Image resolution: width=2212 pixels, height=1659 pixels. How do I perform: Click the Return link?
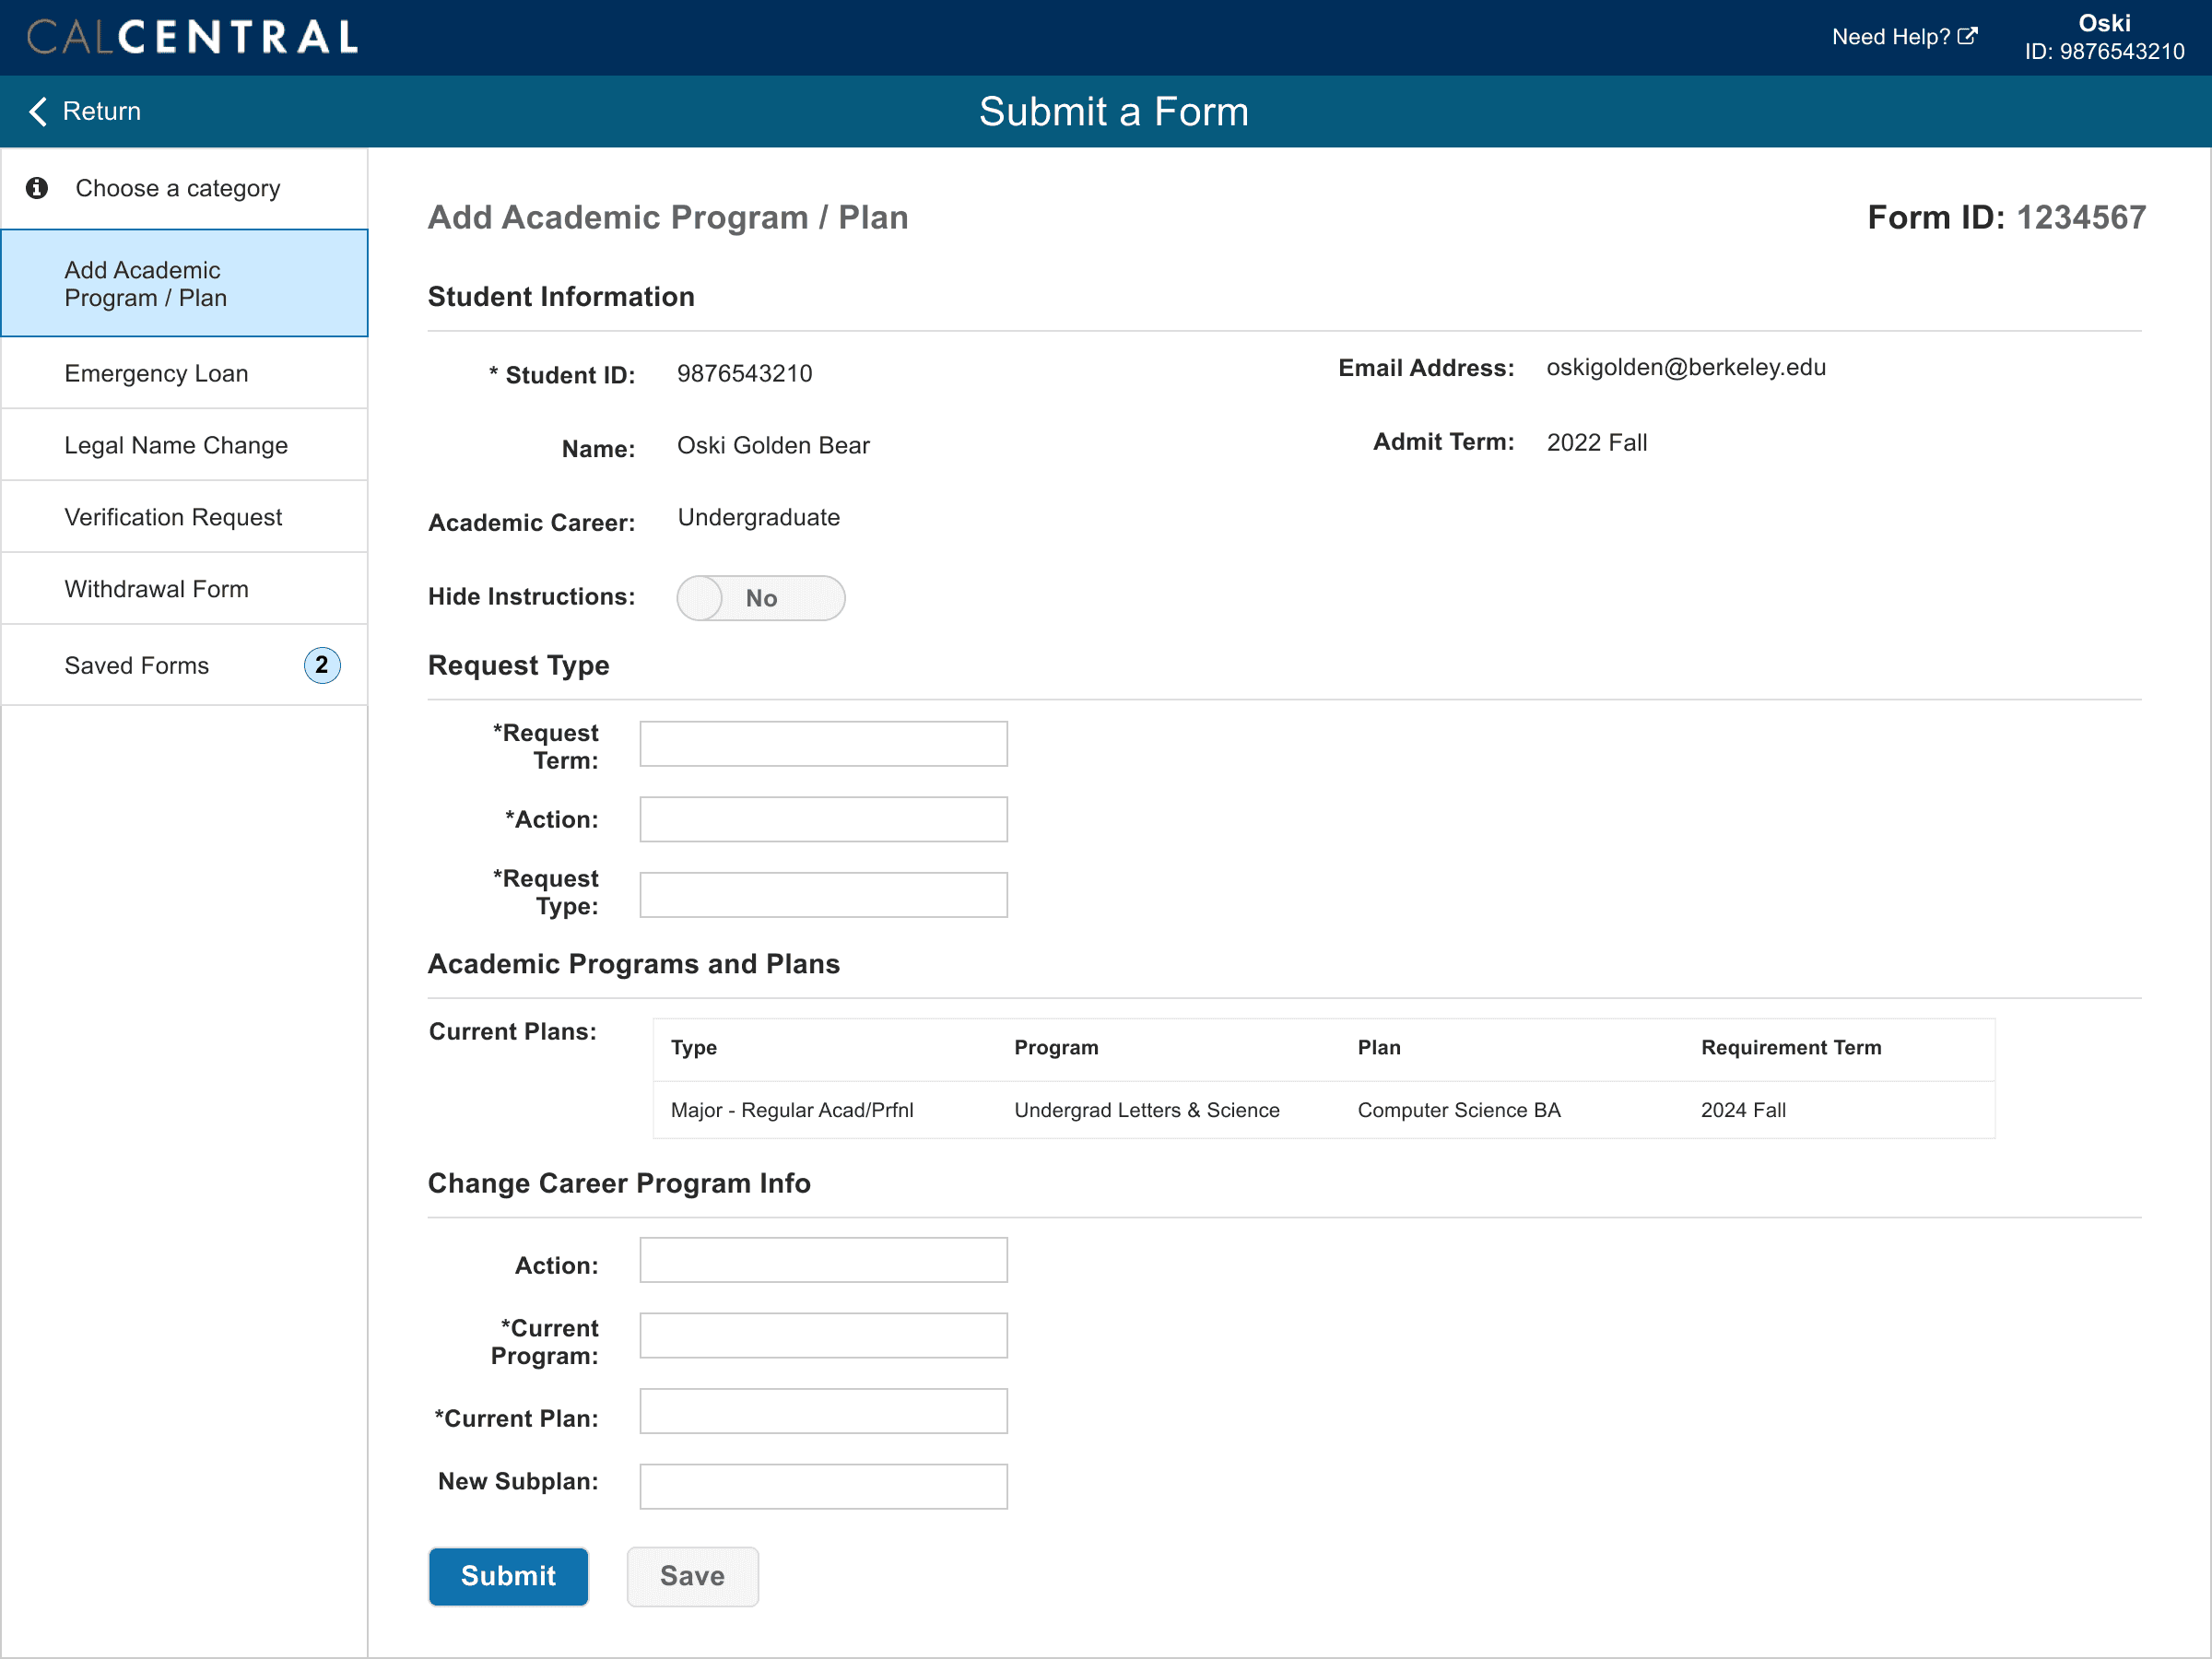coord(101,111)
